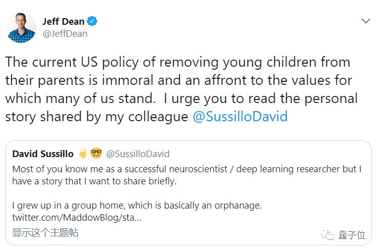Click Jeff Dean's profile photo
This screenshot has height=251, width=377.
coord(21,28)
